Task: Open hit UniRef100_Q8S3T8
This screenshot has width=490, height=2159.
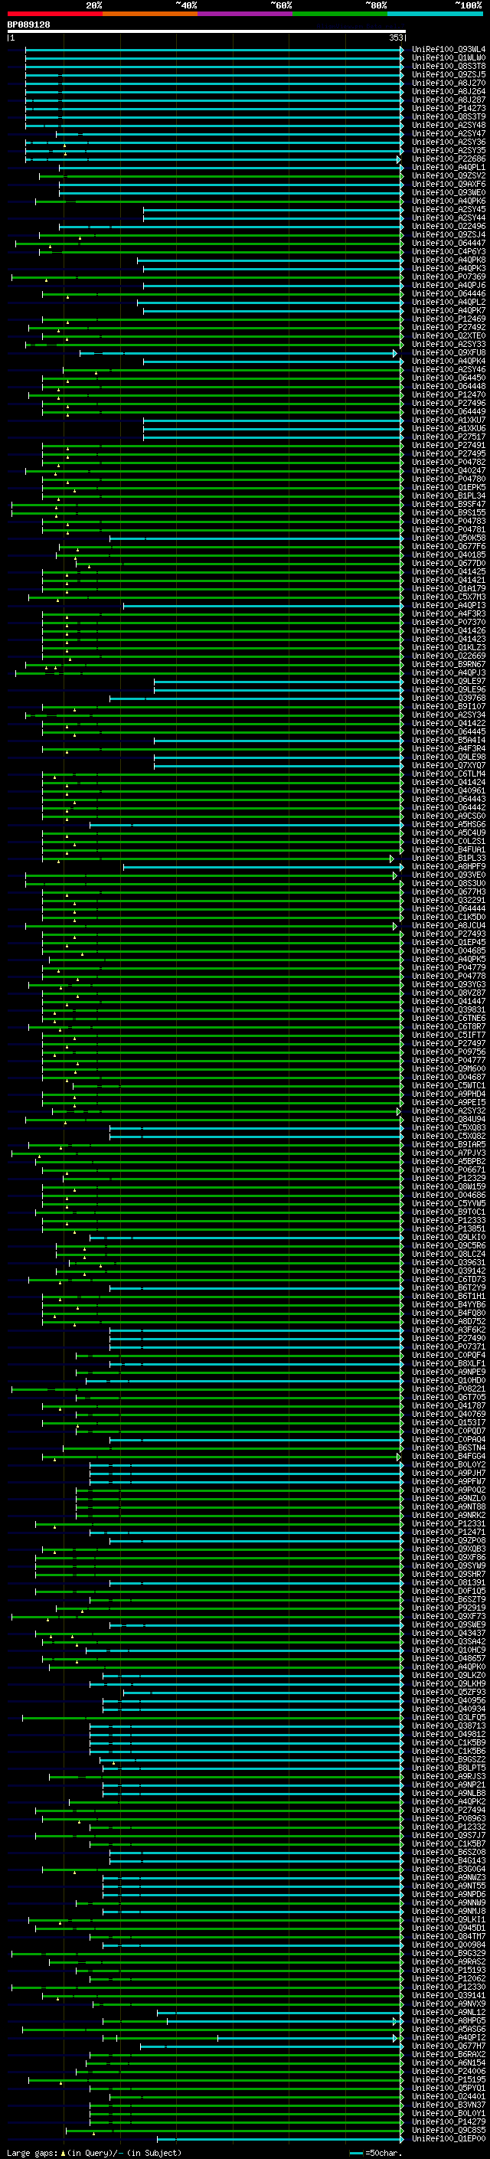Action: [x=448, y=66]
